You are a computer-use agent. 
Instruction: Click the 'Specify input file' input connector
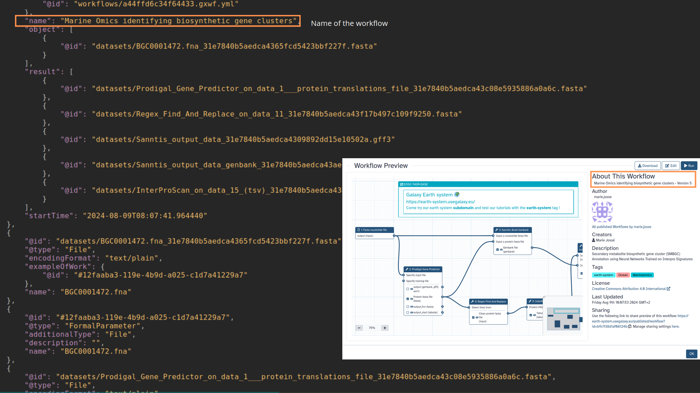coord(403,275)
